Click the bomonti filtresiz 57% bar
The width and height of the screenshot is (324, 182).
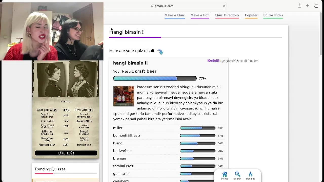point(198,136)
